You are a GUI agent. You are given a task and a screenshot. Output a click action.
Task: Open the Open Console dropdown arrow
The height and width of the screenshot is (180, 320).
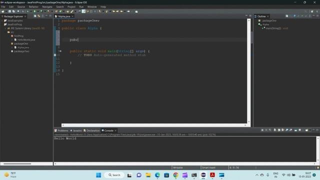point(310,130)
